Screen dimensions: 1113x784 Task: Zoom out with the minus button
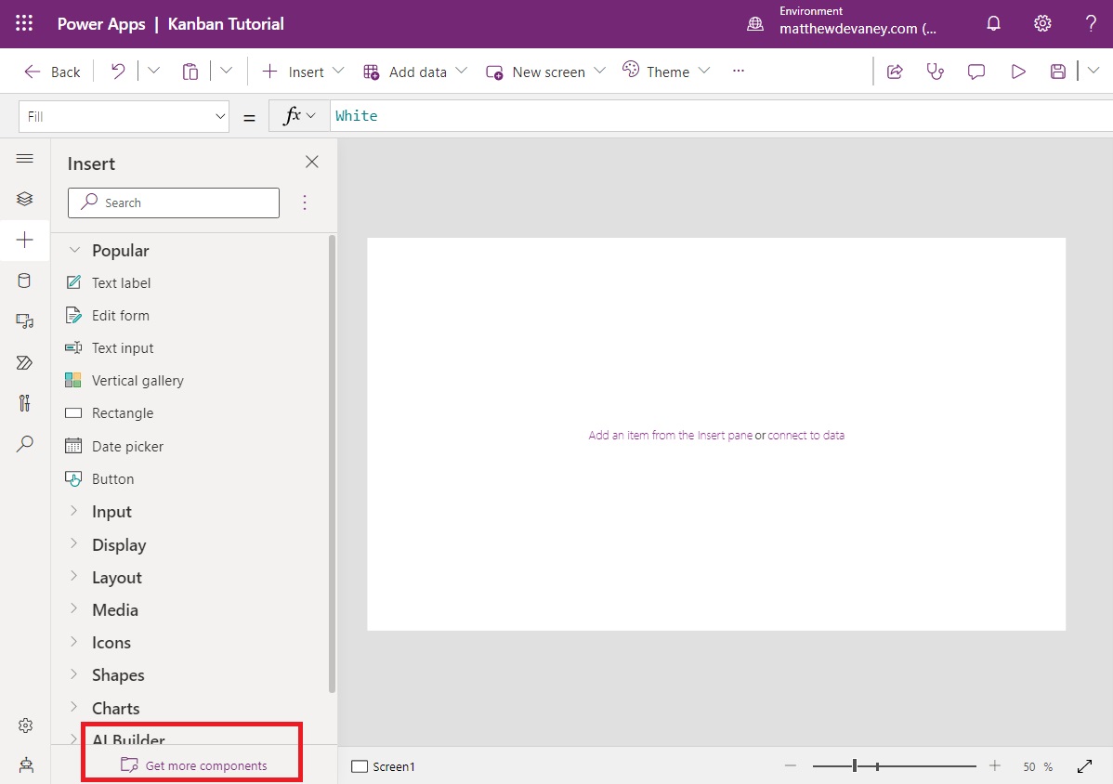coord(790,766)
